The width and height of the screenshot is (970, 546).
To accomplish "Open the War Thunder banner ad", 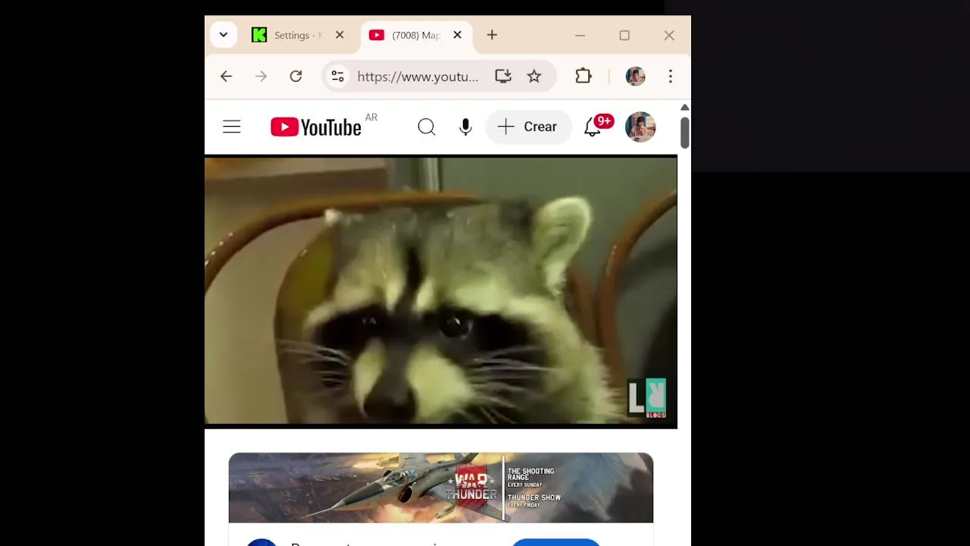I will click(x=441, y=488).
